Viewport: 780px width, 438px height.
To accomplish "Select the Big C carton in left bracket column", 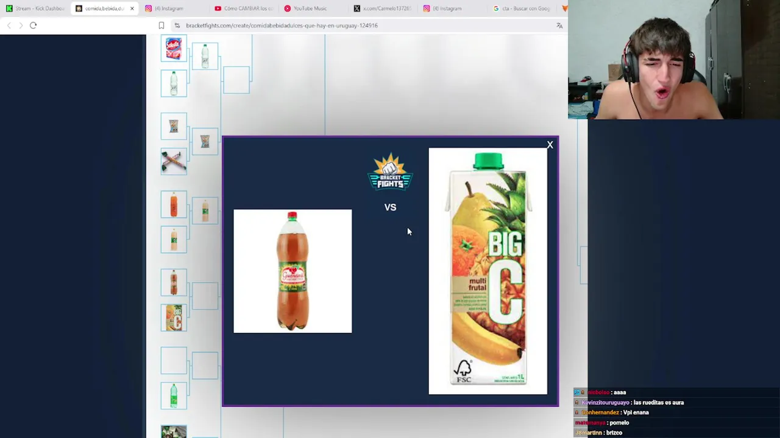I will coord(174,318).
